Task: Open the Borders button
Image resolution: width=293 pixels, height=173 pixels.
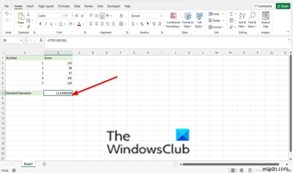Action: (x=61, y=24)
